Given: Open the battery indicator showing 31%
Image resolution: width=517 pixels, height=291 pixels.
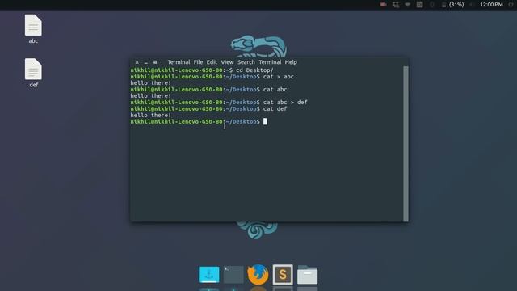Looking at the screenshot, I should pos(452,5).
